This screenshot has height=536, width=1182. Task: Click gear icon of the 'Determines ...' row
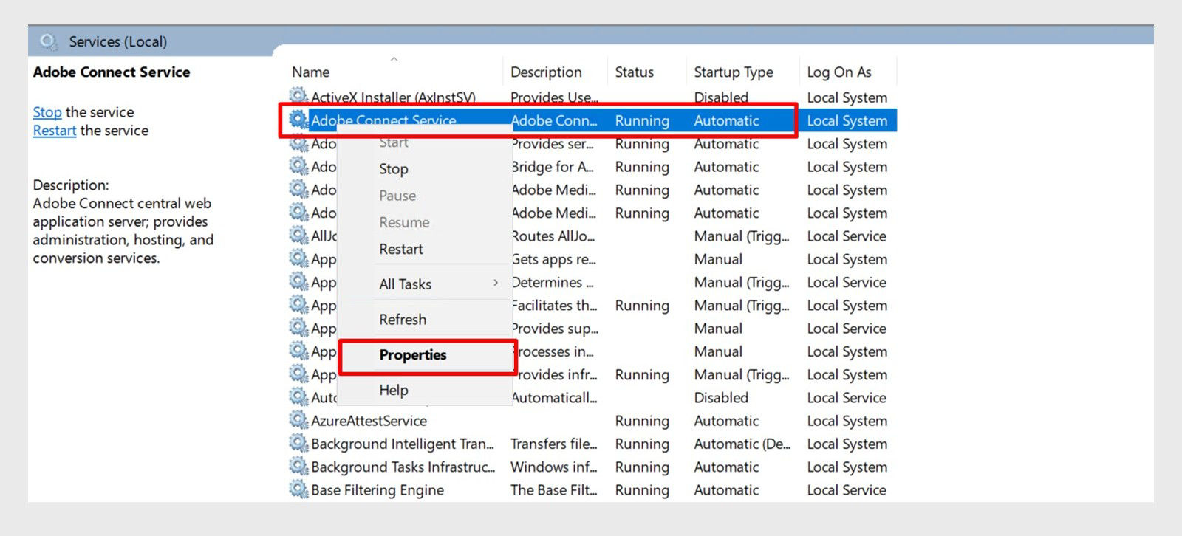pos(298,281)
